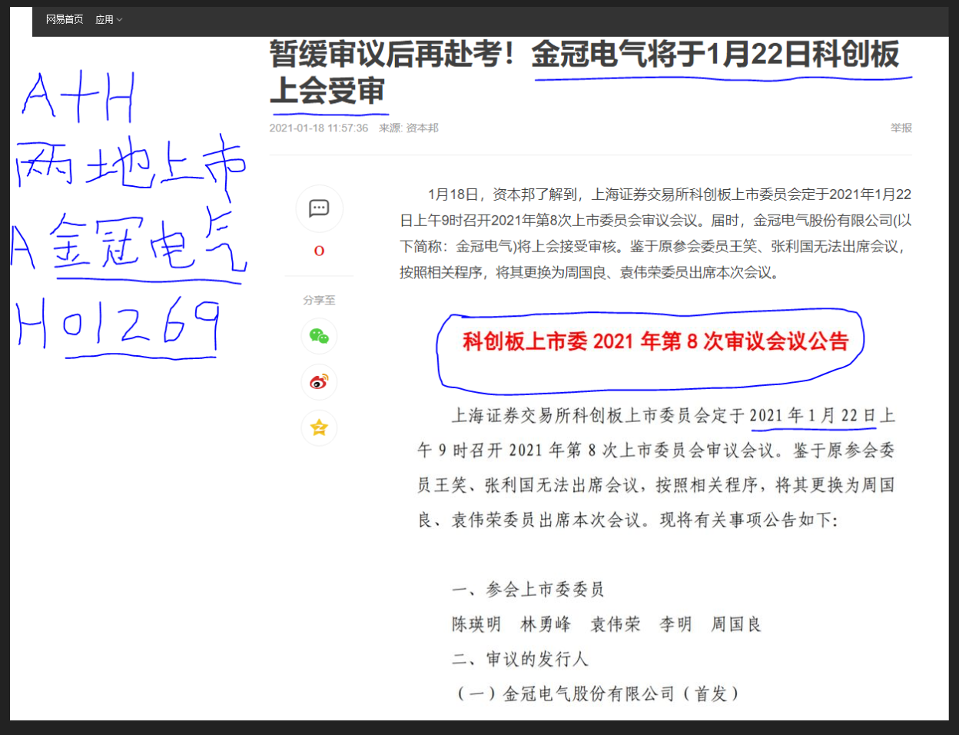Click the name 李明

click(x=675, y=624)
